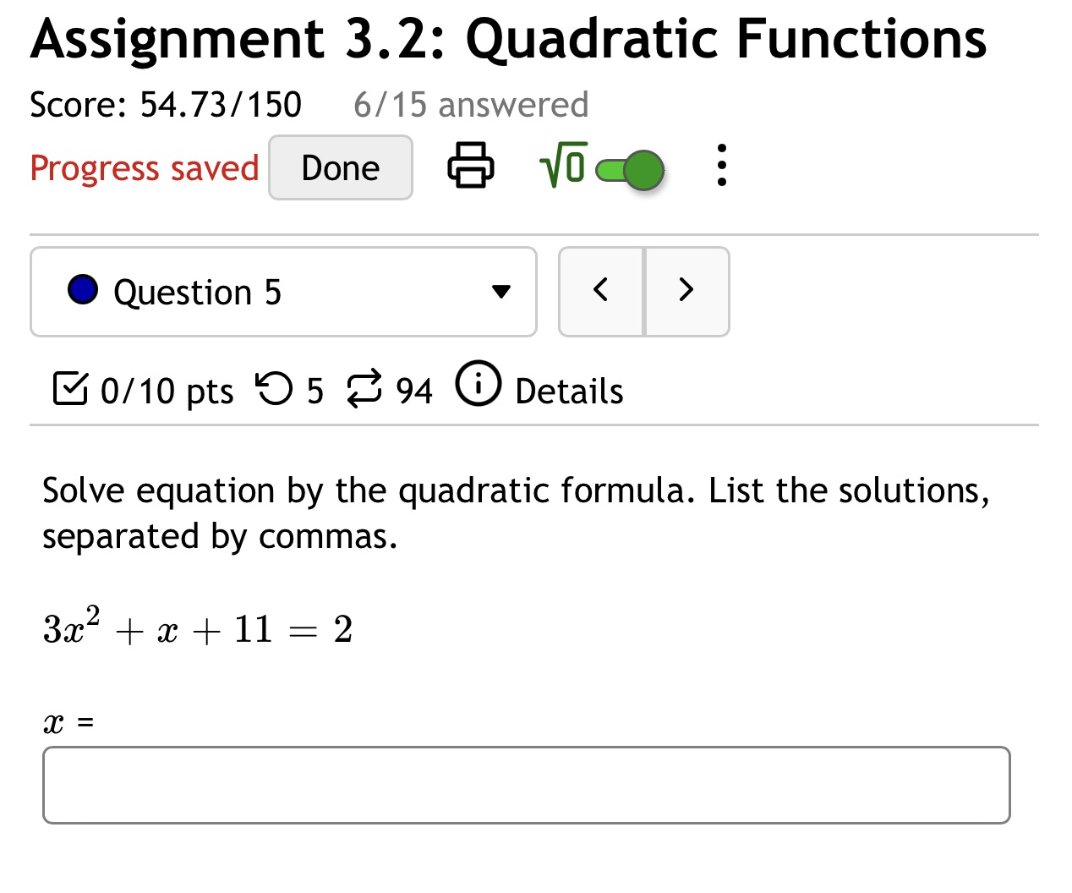Click the blue unanswered status dot
Viewport: 1072px width, 893px height.
(x=83, y=289)
